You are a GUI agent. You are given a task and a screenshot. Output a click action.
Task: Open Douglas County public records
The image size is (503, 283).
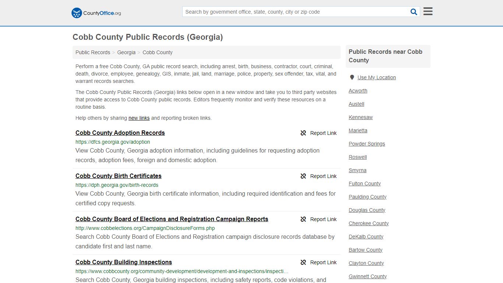pos(367,210)
